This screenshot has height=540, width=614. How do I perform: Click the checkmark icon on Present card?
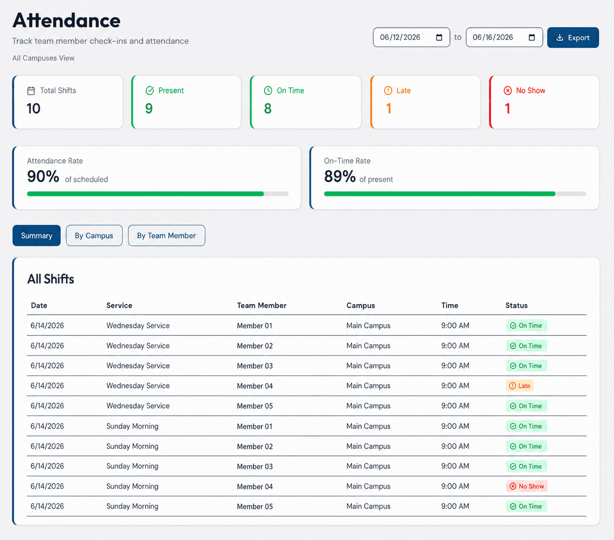pos(150,90)
